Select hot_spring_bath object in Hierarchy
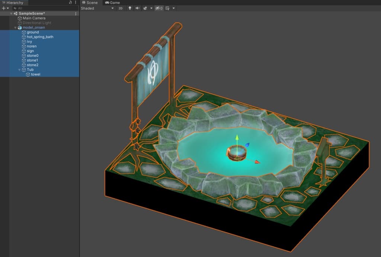Image resolution: width=381 pixels, height=257 pixels. click(x=40, y=37)
